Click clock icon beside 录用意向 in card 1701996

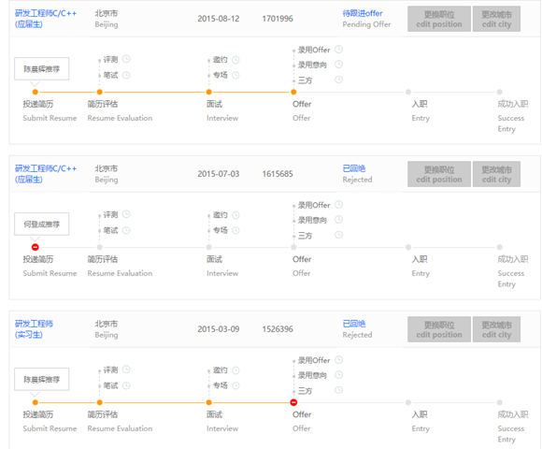[x=338, y=64]
